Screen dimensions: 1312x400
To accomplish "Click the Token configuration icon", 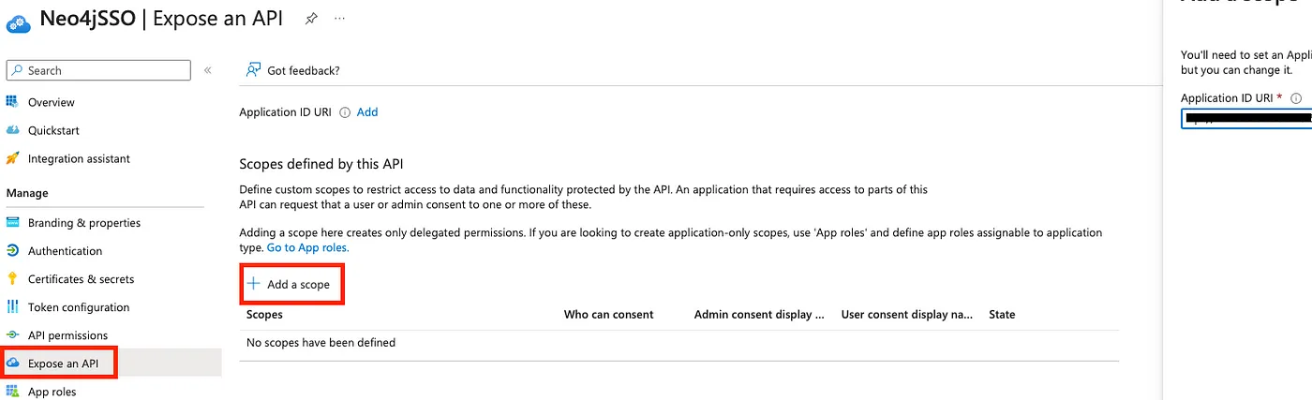I will (12, 307).
